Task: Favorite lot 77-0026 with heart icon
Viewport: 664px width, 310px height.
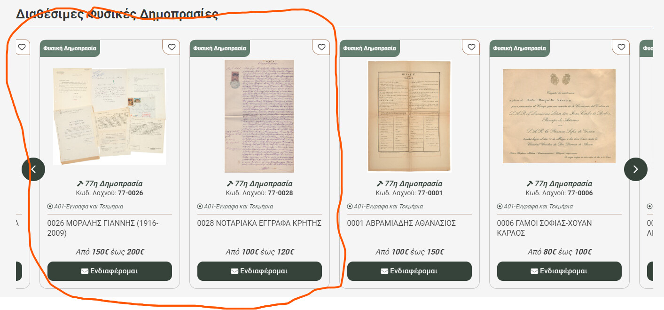Action: pyautogui.click(x=172, y=47)
